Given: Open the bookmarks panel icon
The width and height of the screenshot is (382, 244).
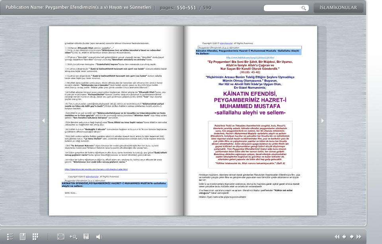Looking at the screenshot, I should [x=23, y=236].
